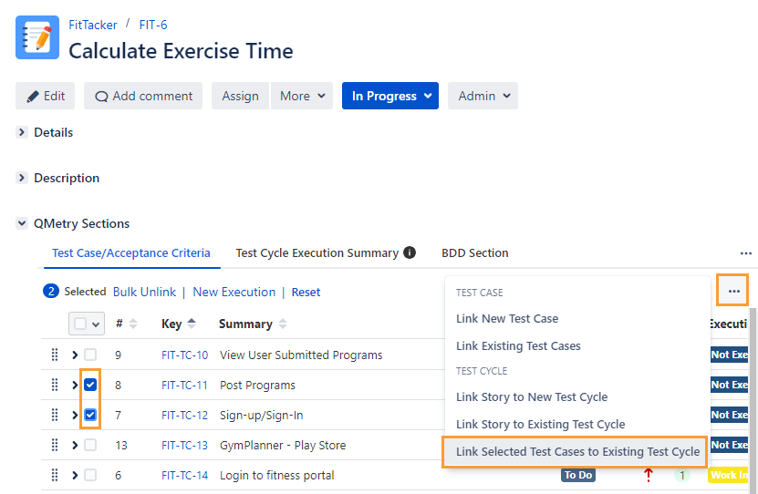
Task: Open test case FIT-TC-14 link
Action: point(184,475)
